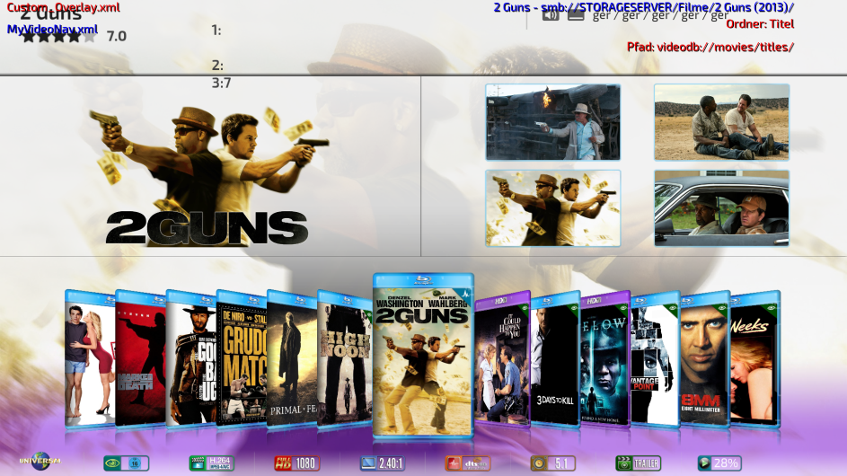Open the fanart of two men in car

pyautogui.click(x=721, y=208)
